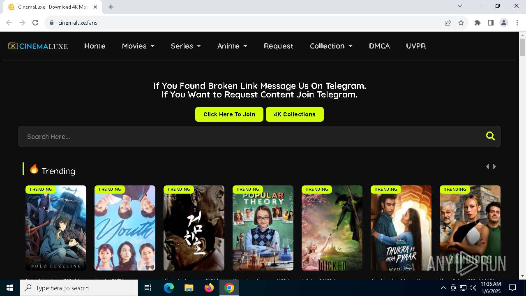Click Here To Join button
Image resolution: width=526 pixels, height=296 pixels.
pos(229,114)
